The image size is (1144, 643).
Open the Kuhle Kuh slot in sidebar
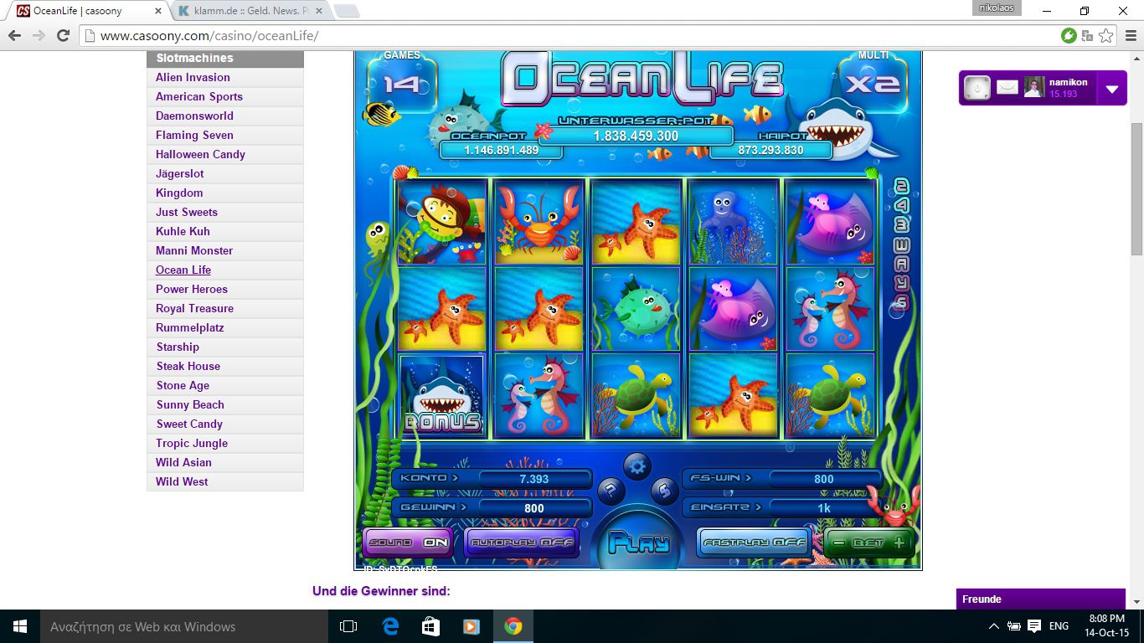tap(225, 231)
